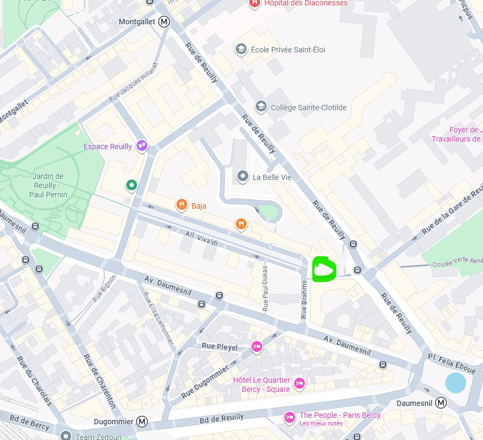483x440 pixels.
Task: Click the Coulée Verte René label
Action: [458, 262]
